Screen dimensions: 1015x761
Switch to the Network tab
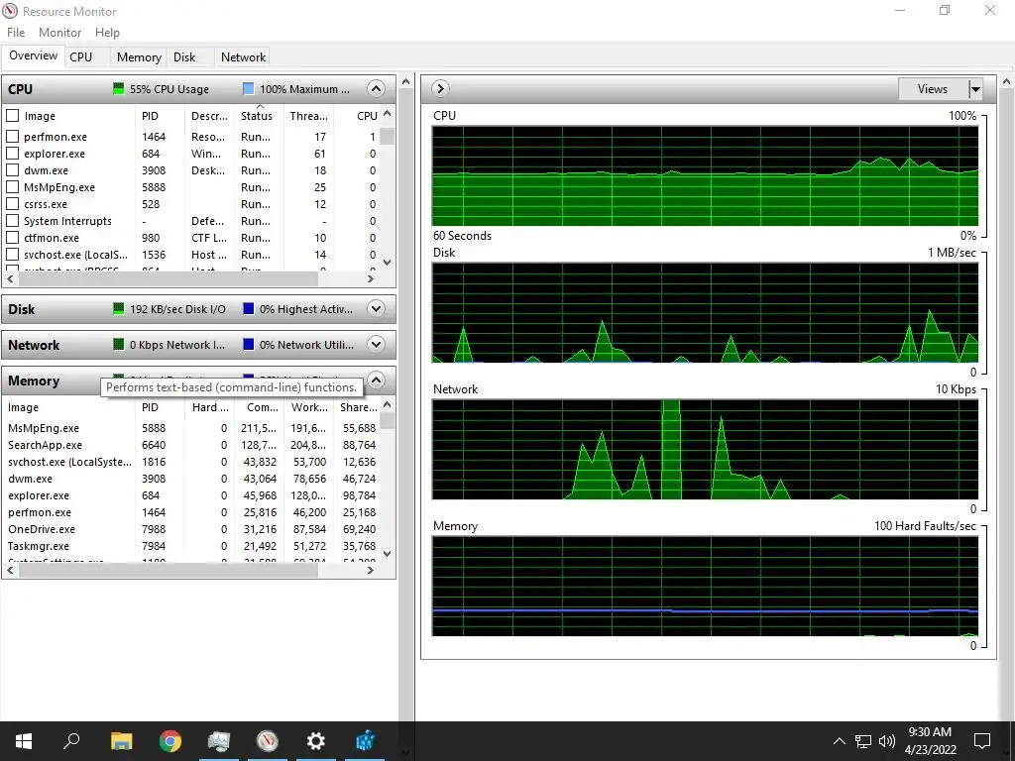[243, 56]
